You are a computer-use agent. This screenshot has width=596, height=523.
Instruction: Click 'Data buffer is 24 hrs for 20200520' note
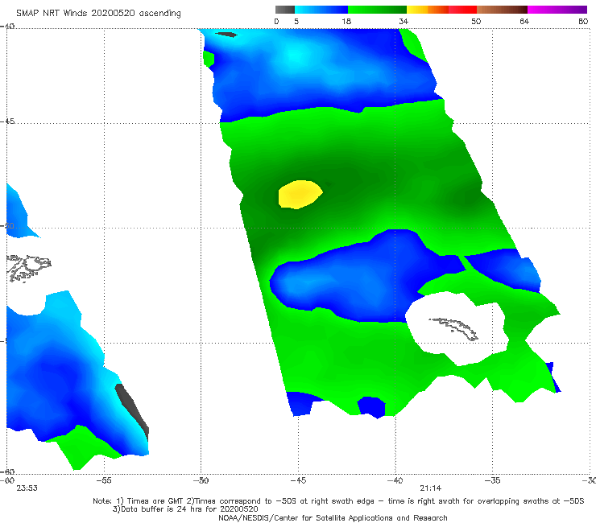(185, 509)
